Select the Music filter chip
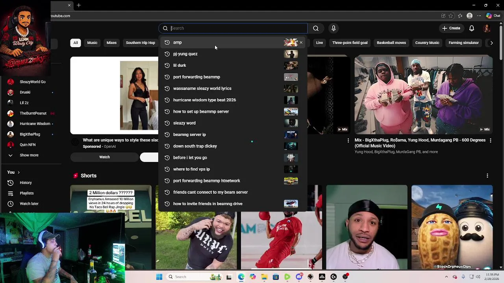Image resolution: width=504 pixels, height=283 pixels. 92,43
